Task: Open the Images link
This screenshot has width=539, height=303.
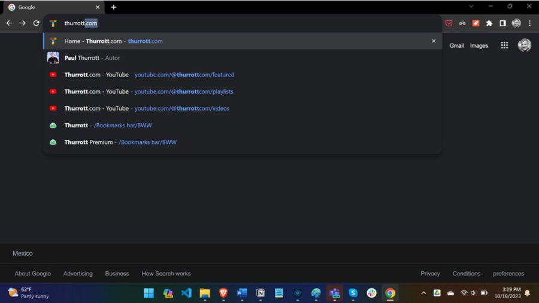Action: pos(479,45)
